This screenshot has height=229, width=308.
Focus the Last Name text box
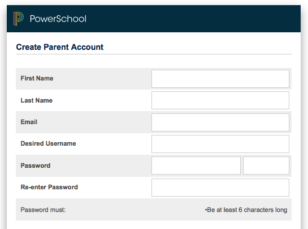point(220,100)
